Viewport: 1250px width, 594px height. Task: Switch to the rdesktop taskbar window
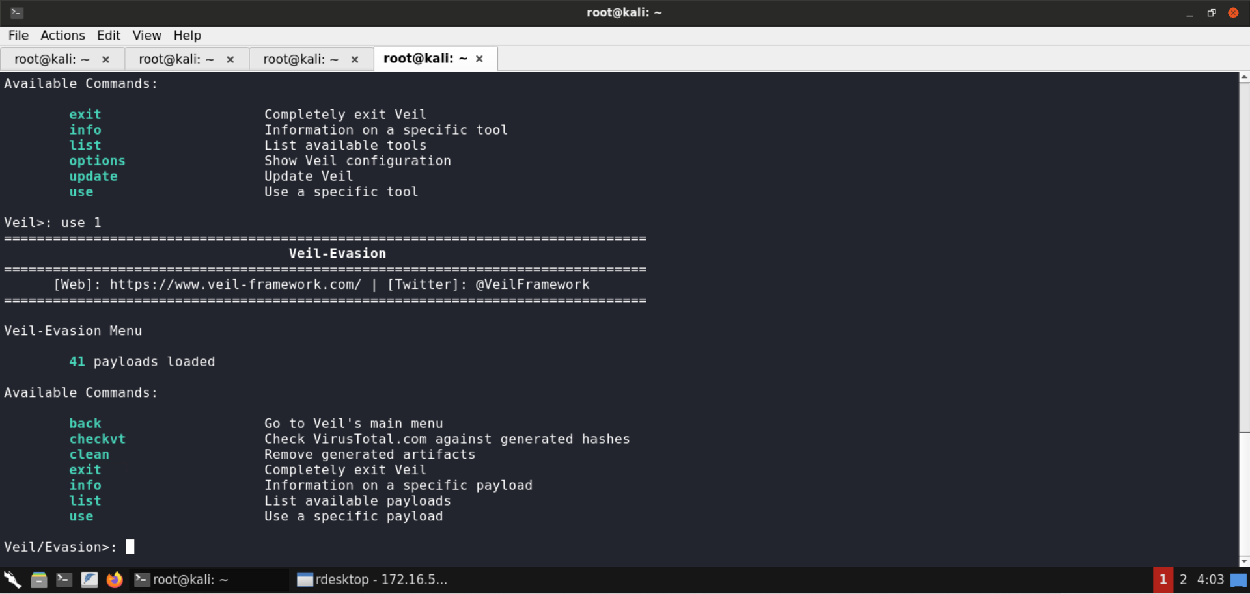tap(372, 580)
